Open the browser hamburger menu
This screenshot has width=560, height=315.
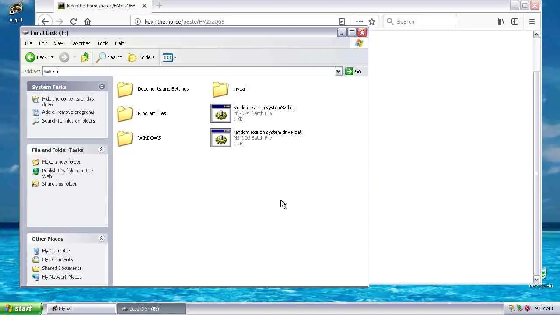point(532,21)
